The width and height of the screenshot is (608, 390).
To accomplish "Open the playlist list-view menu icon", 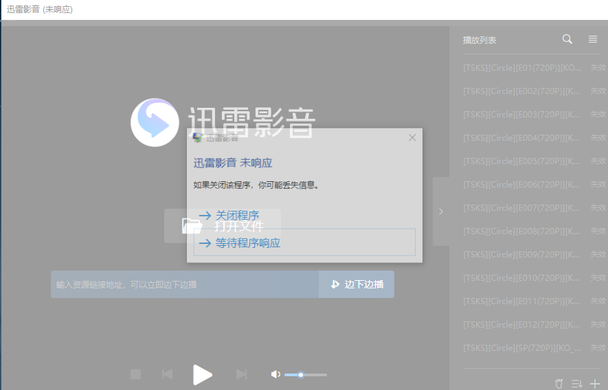I will point(593,40).
